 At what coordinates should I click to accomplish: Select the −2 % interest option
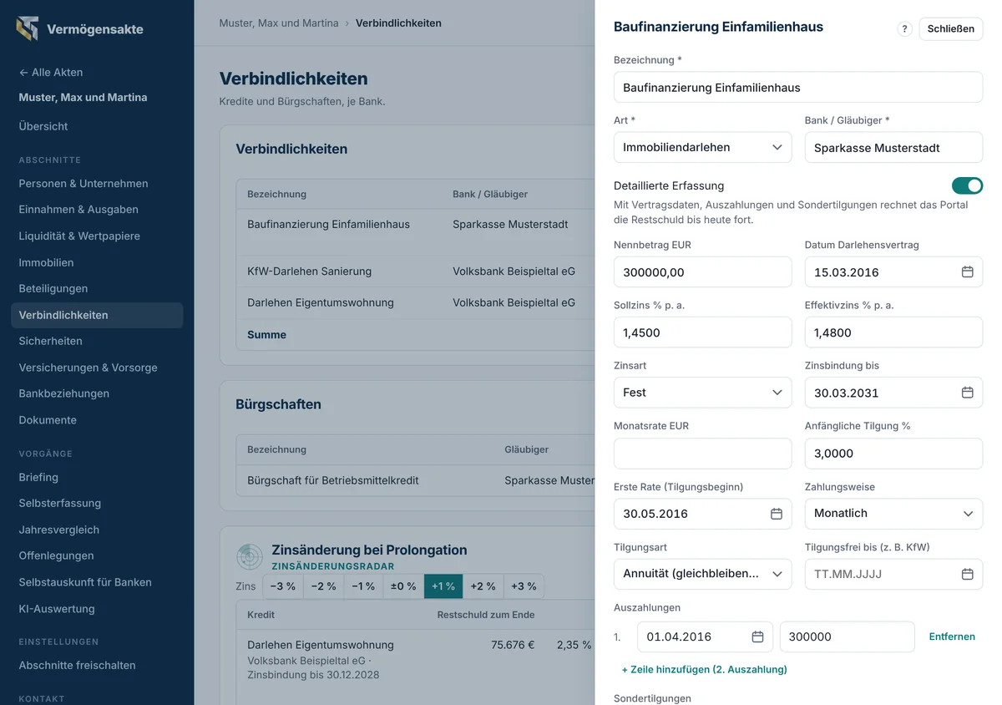point(323,586)
